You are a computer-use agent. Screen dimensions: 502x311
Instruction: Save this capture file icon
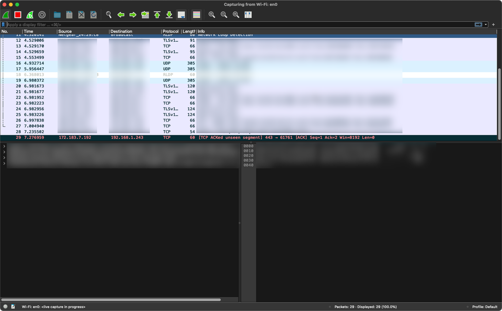69,15
